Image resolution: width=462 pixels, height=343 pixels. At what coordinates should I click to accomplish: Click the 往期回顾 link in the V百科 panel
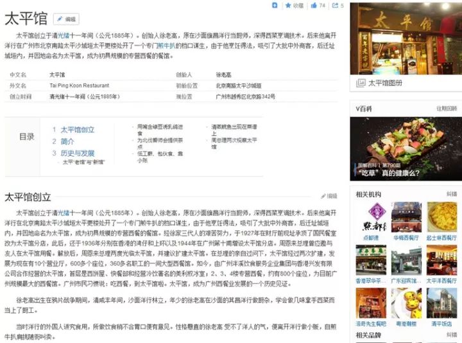pos(447,109)
